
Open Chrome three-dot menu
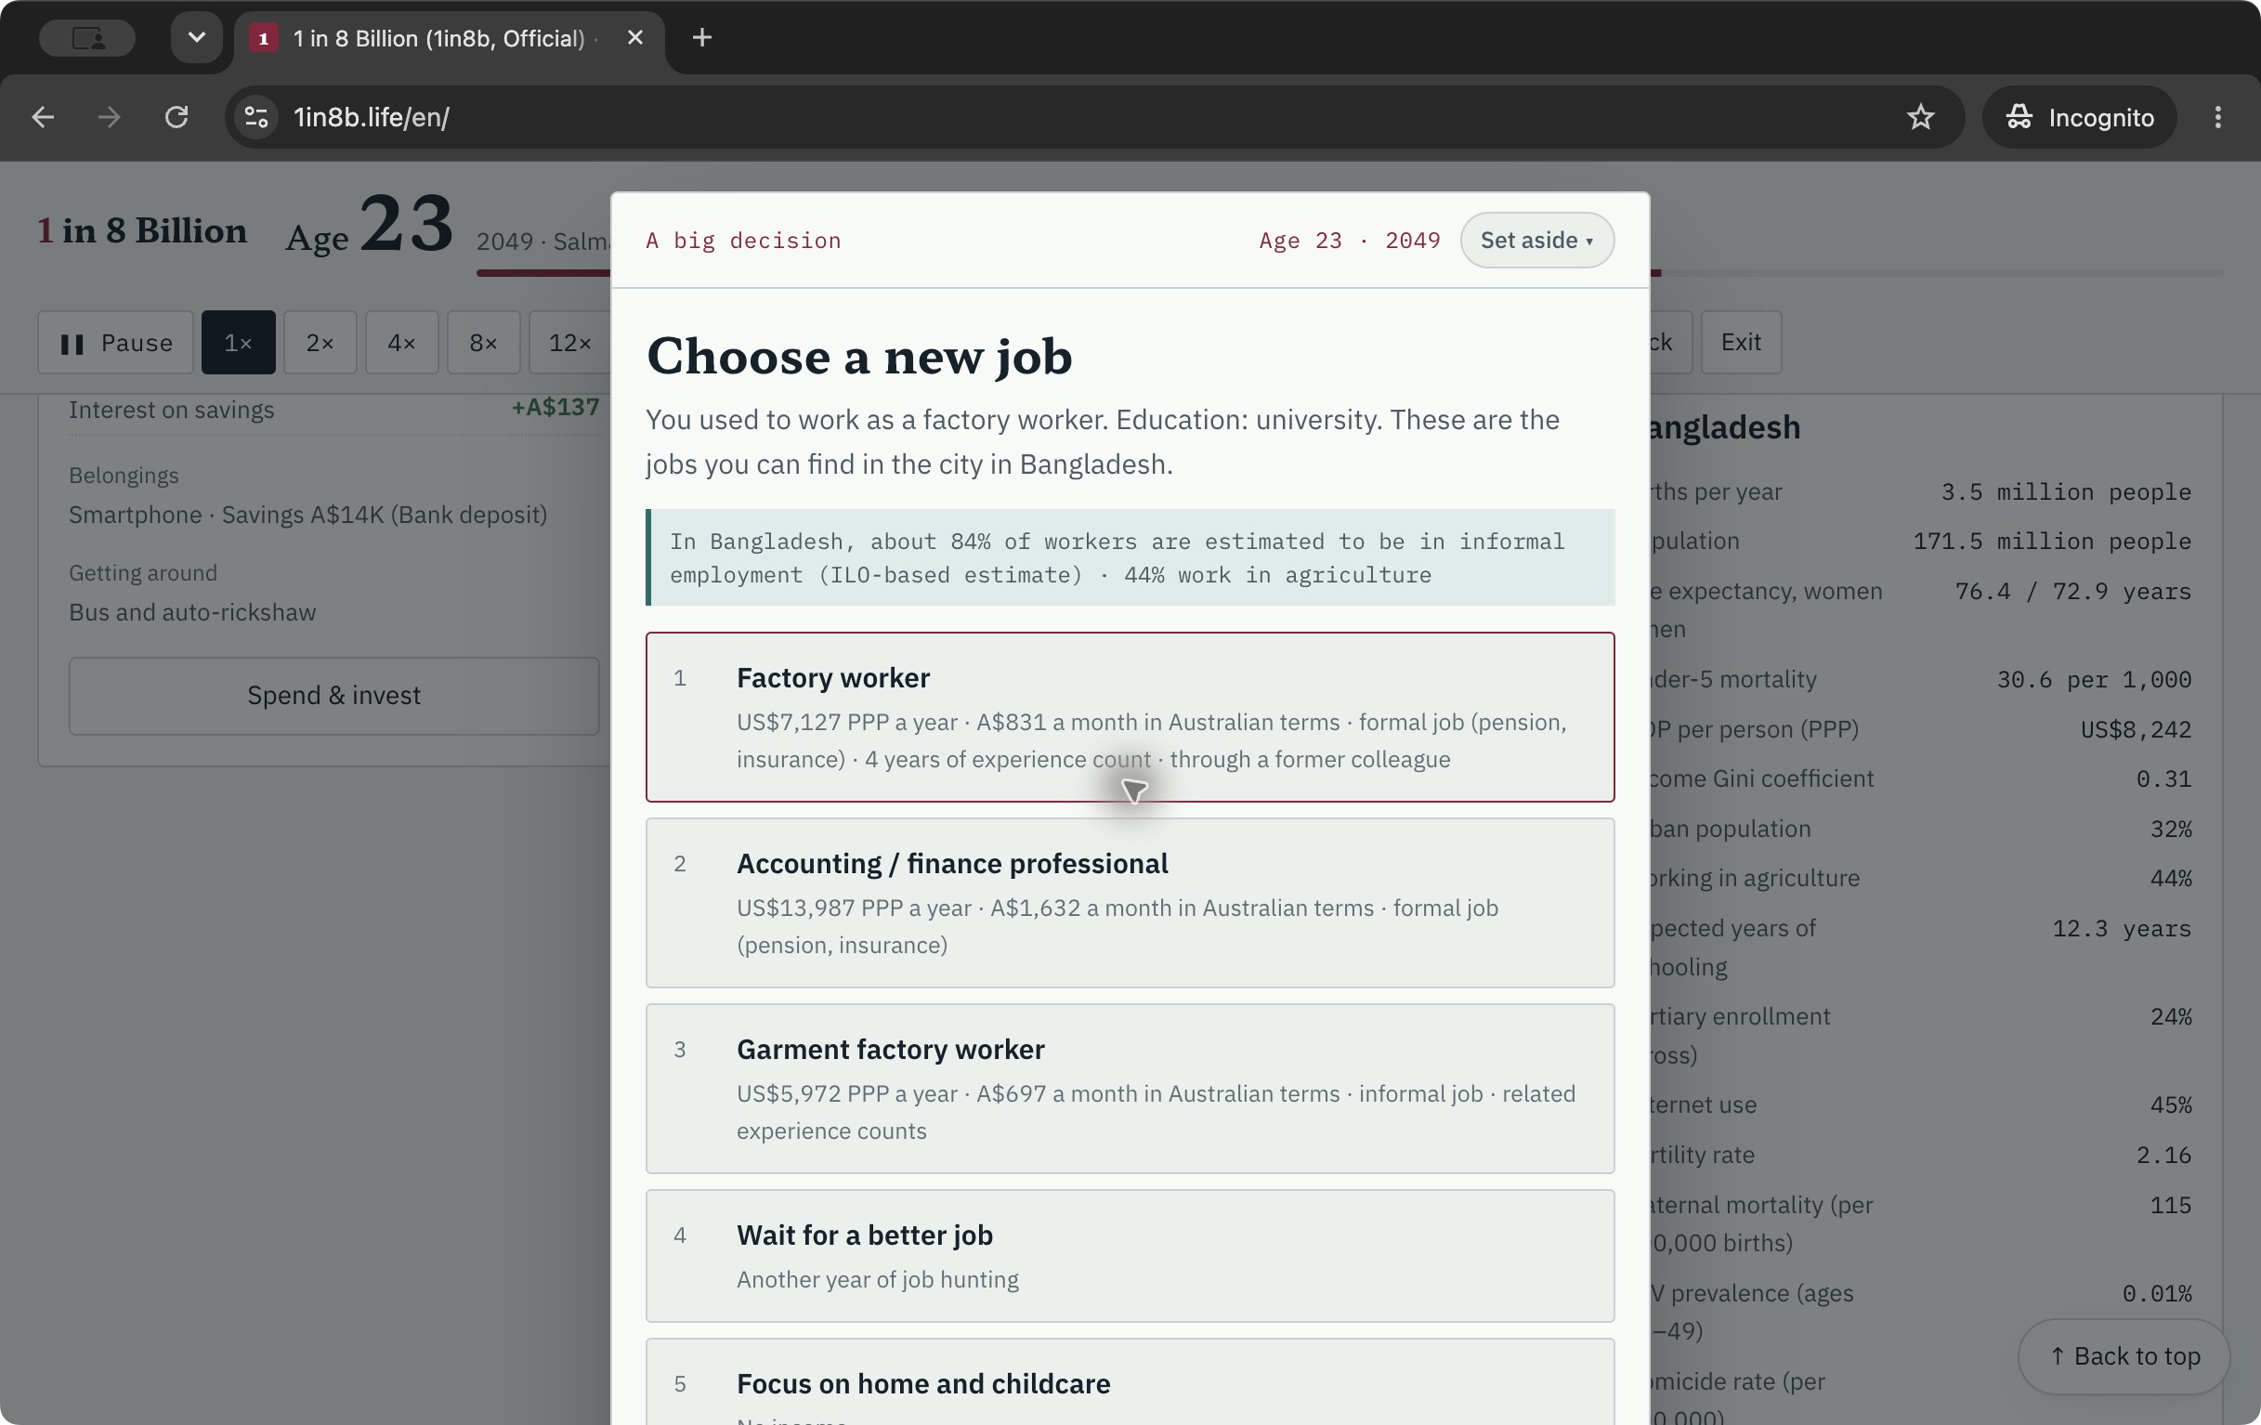coord(2218,117)
